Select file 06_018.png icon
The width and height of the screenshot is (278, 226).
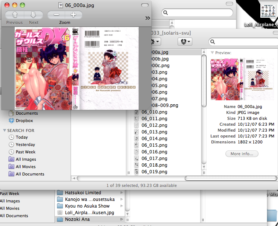coord(136,165)
